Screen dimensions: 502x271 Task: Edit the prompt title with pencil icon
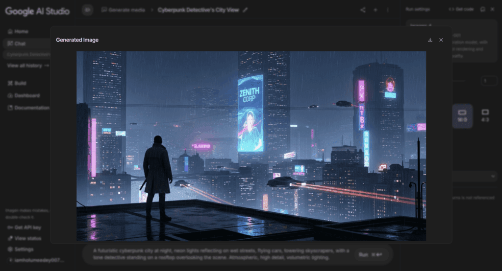[x=245, y=10]
